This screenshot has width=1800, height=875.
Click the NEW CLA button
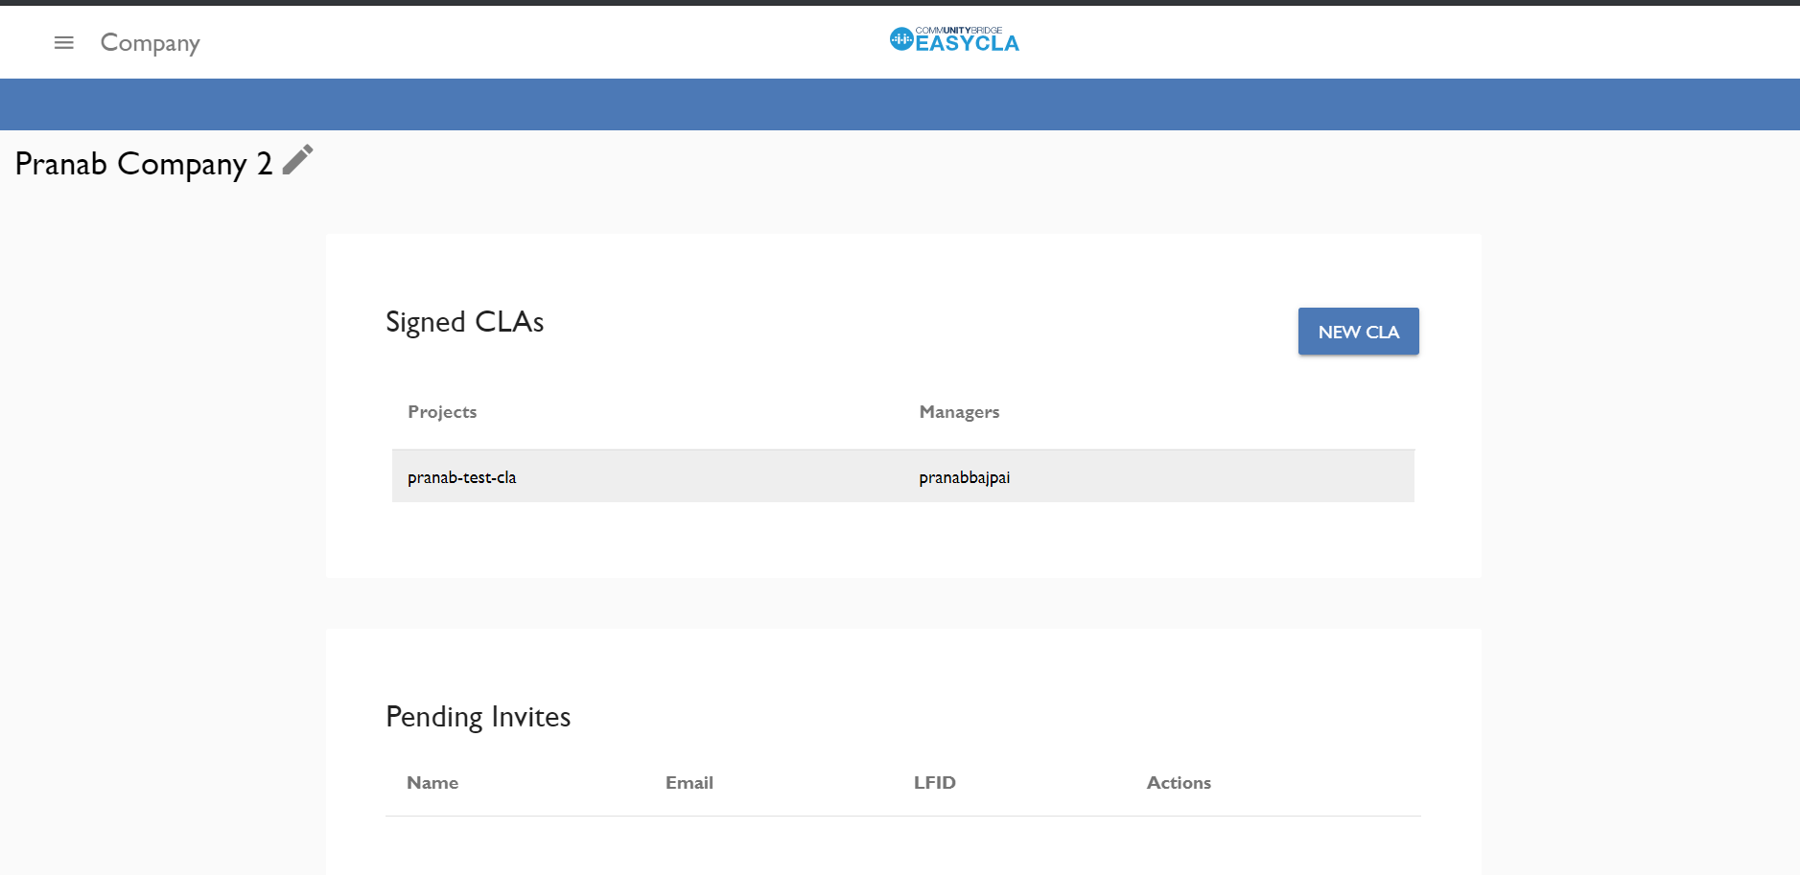pos(1358,332)
